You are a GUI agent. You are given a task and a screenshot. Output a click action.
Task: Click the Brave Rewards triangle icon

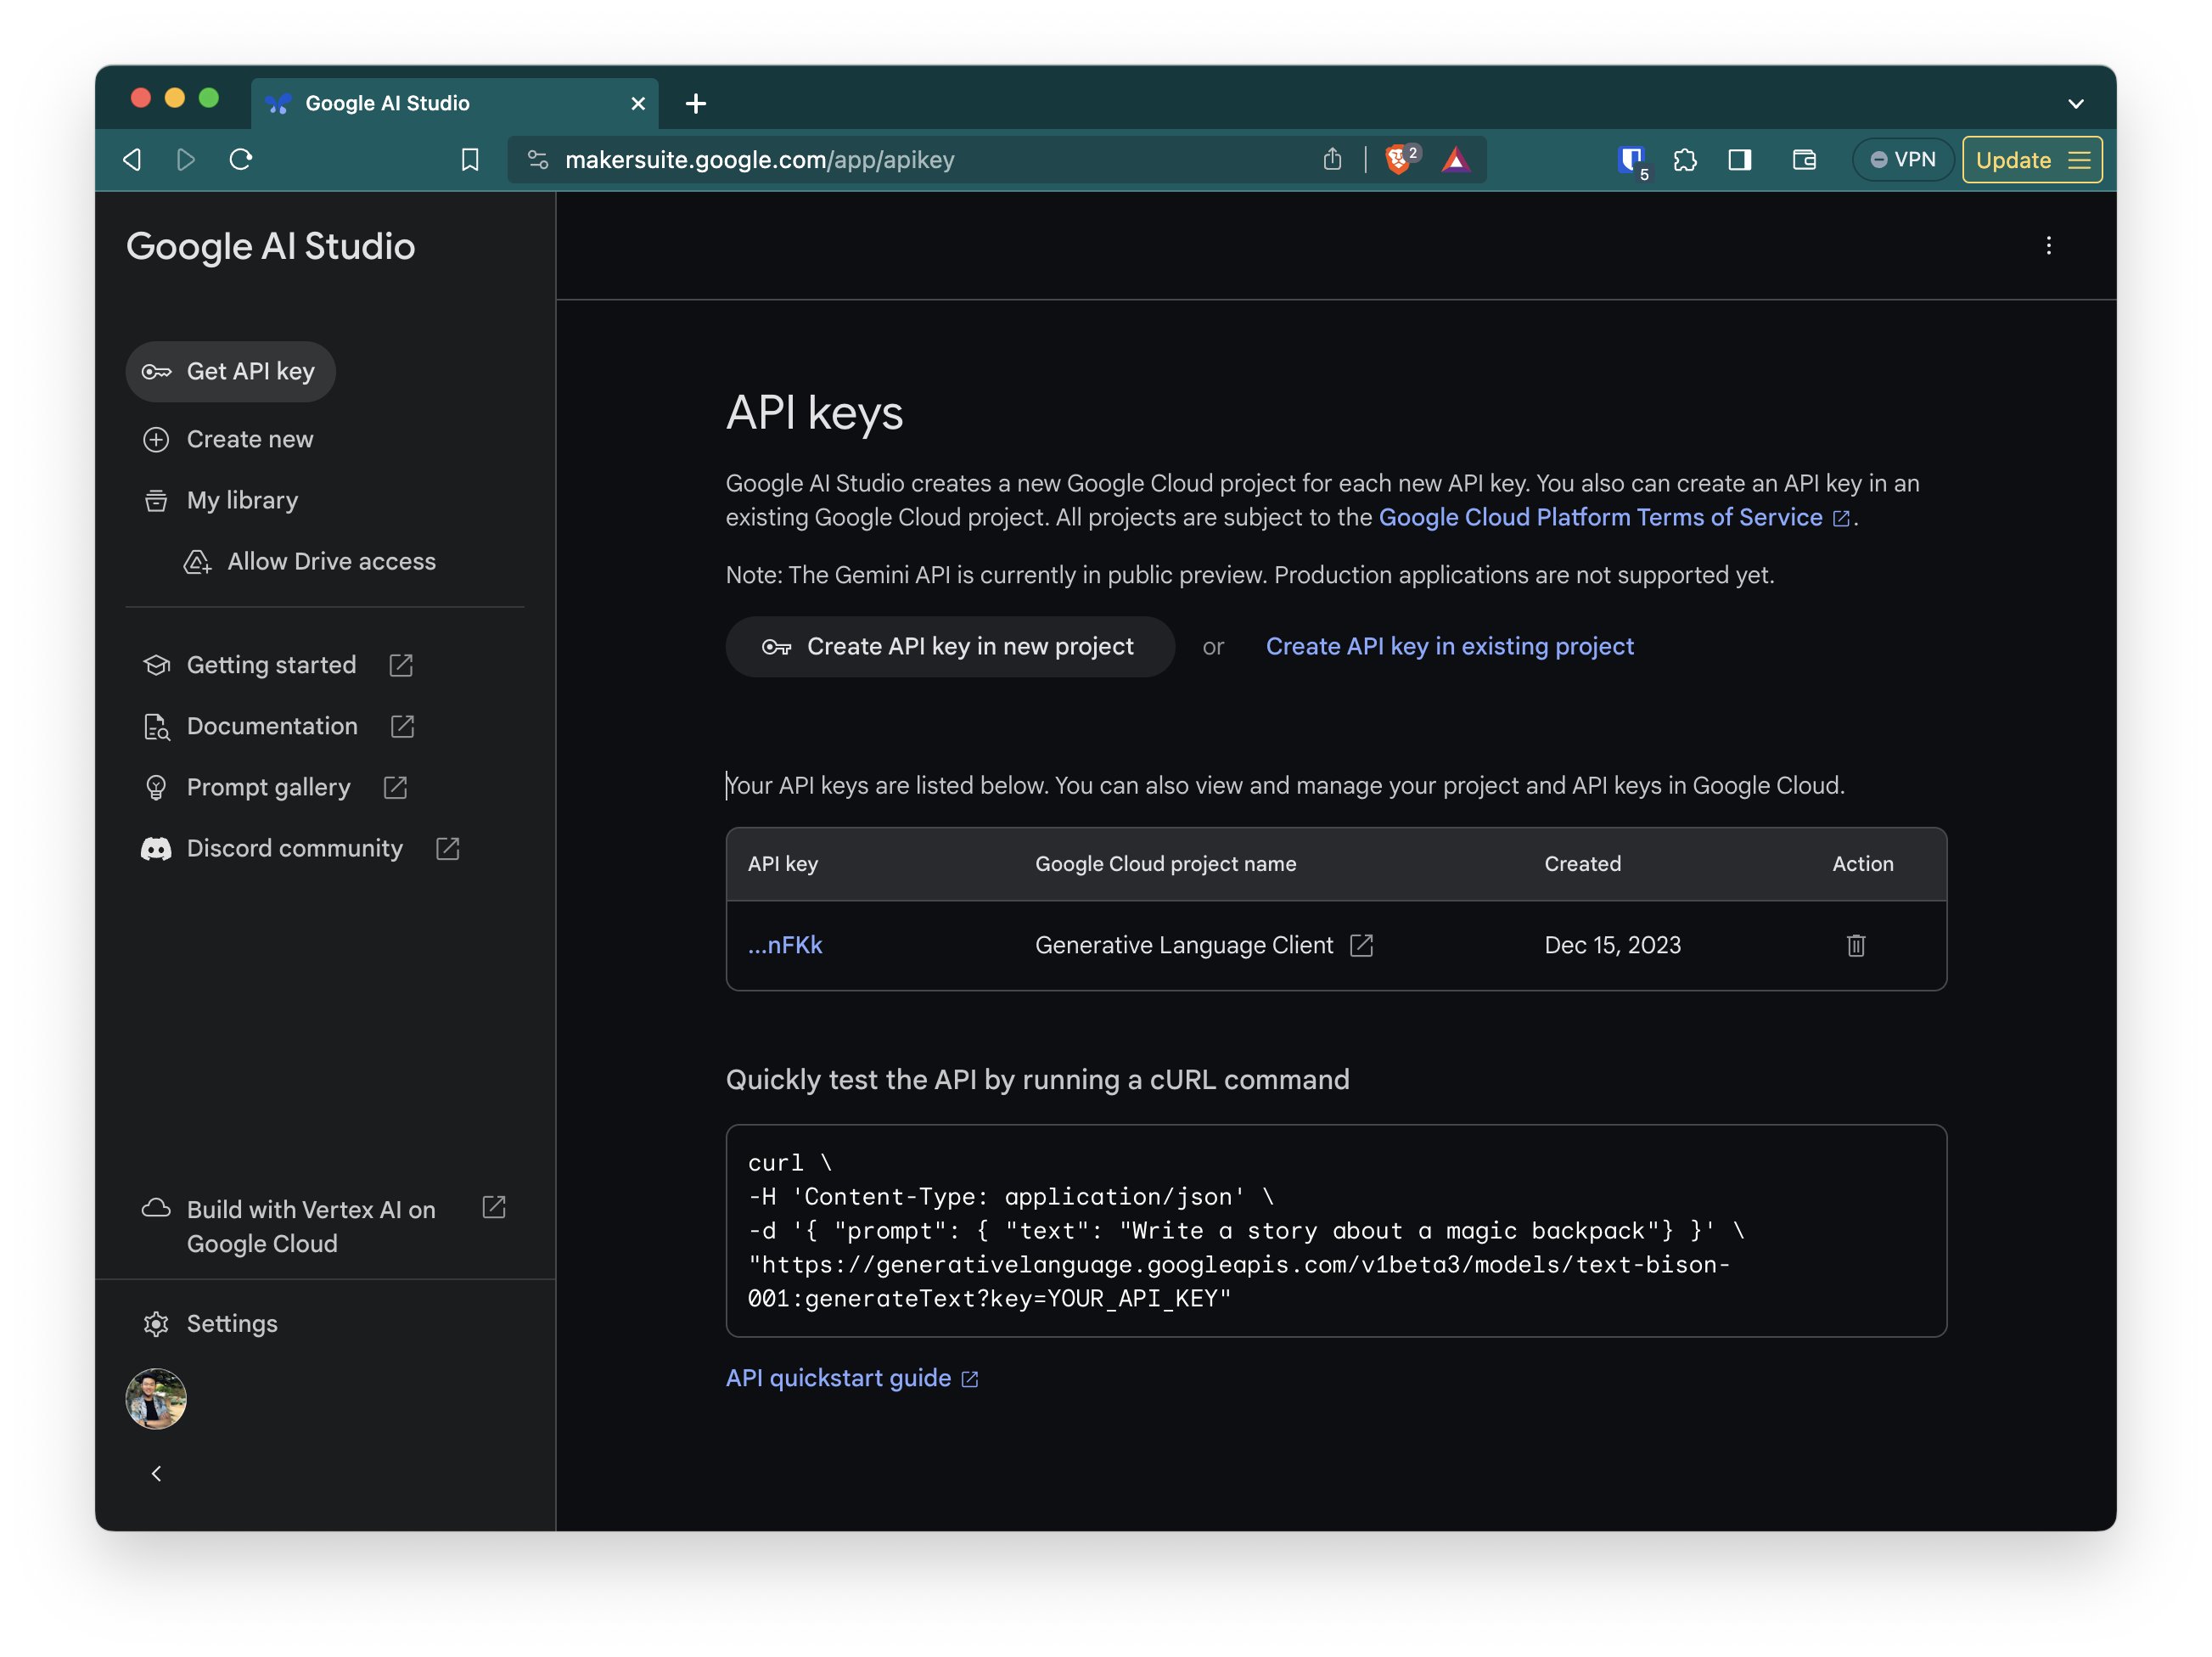pyautogui.click(x=1456, y=160)
